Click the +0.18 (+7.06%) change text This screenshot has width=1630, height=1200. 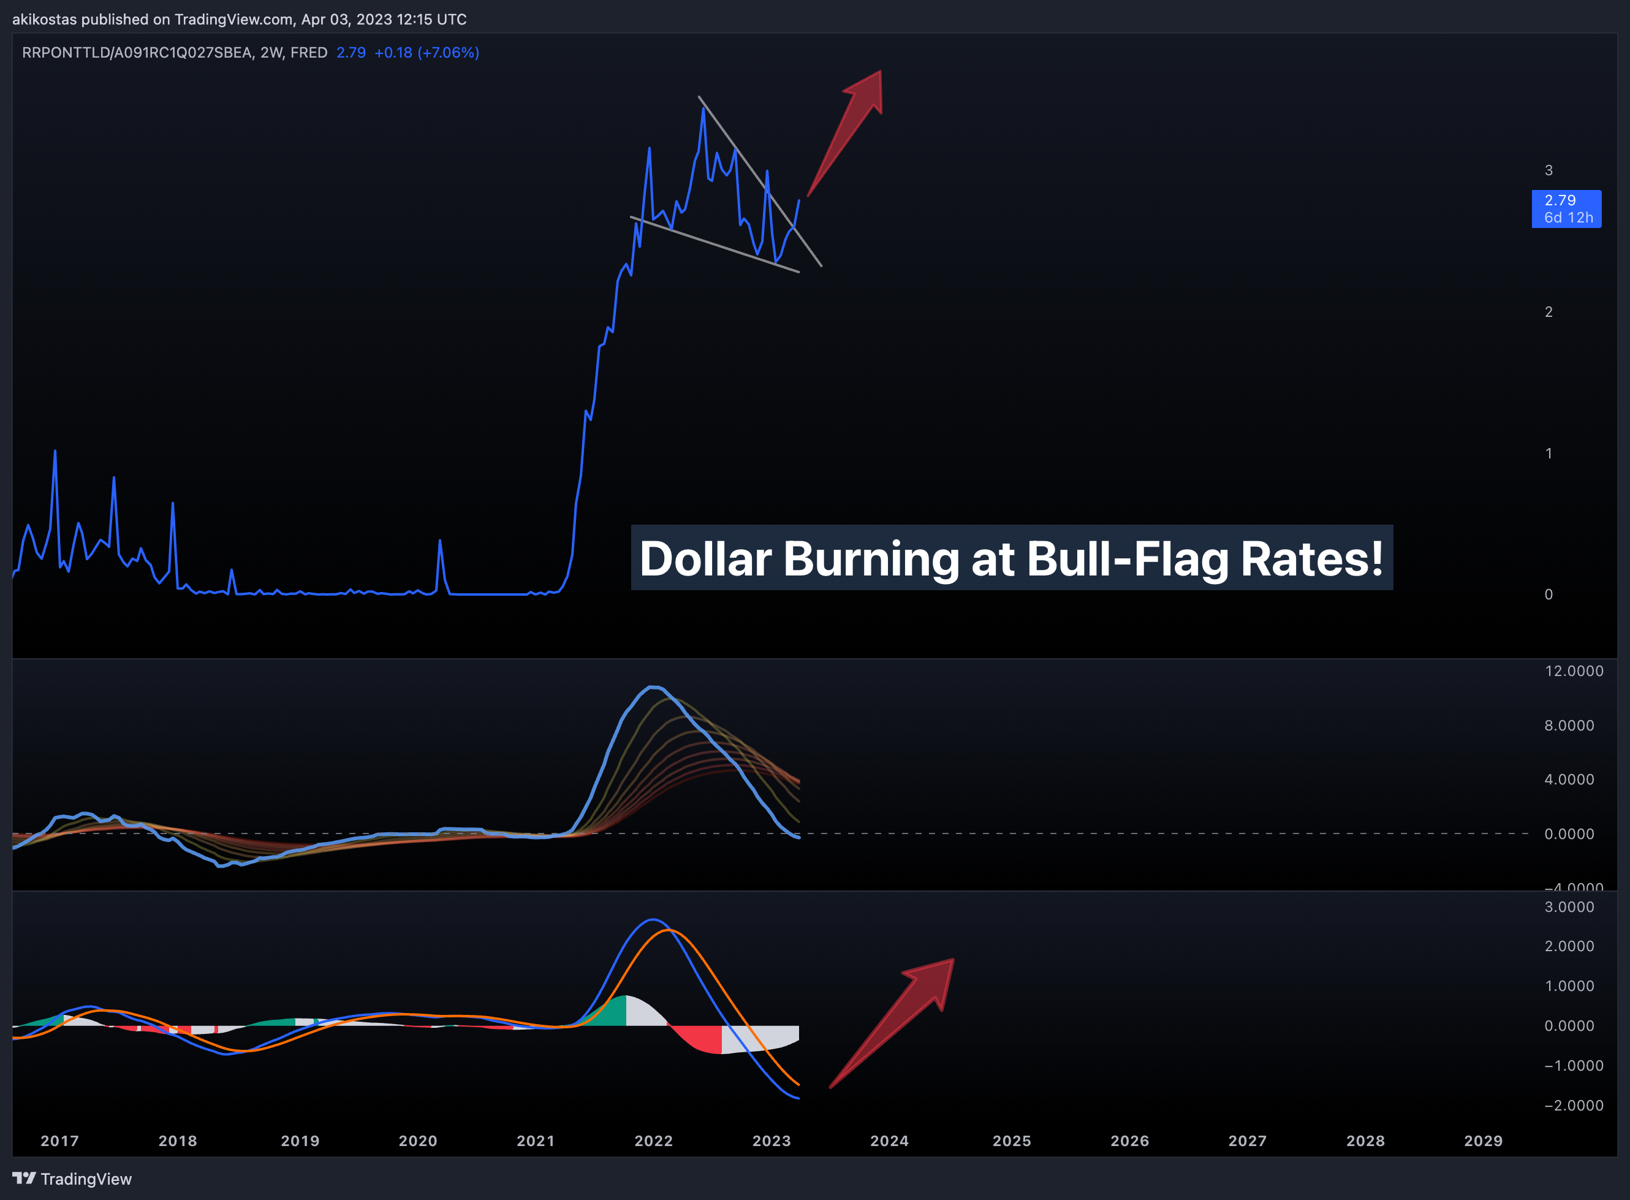point(426,52)
